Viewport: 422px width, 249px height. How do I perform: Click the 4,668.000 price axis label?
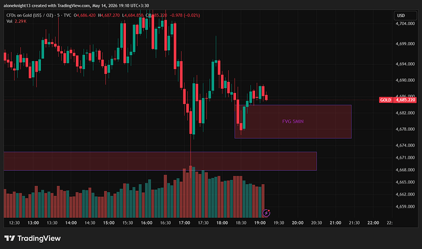tap(405, 169)
